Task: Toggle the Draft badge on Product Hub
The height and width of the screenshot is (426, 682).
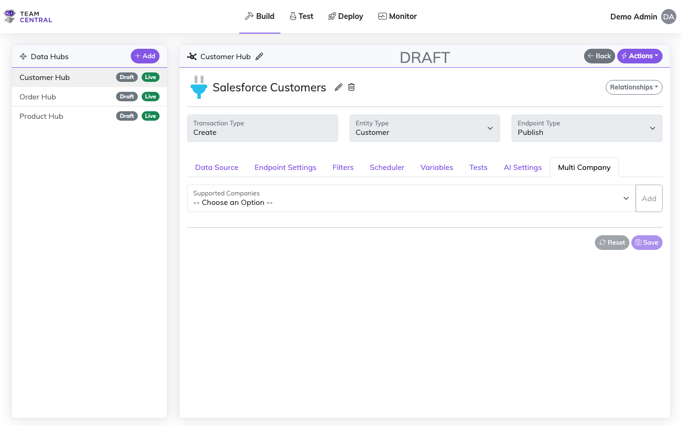Action: point(126,115)
